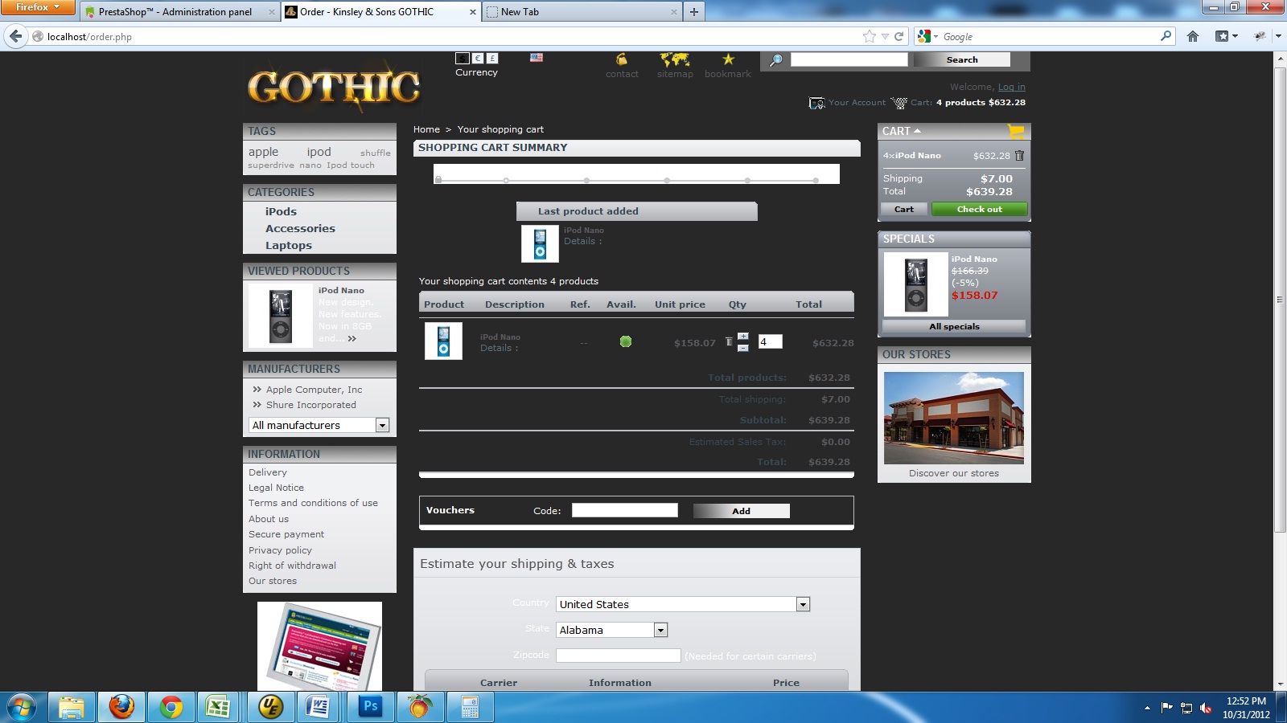This screenshot has width=1287, height=723.
Task: Click the US flag language icon
Action: [537, 57]
